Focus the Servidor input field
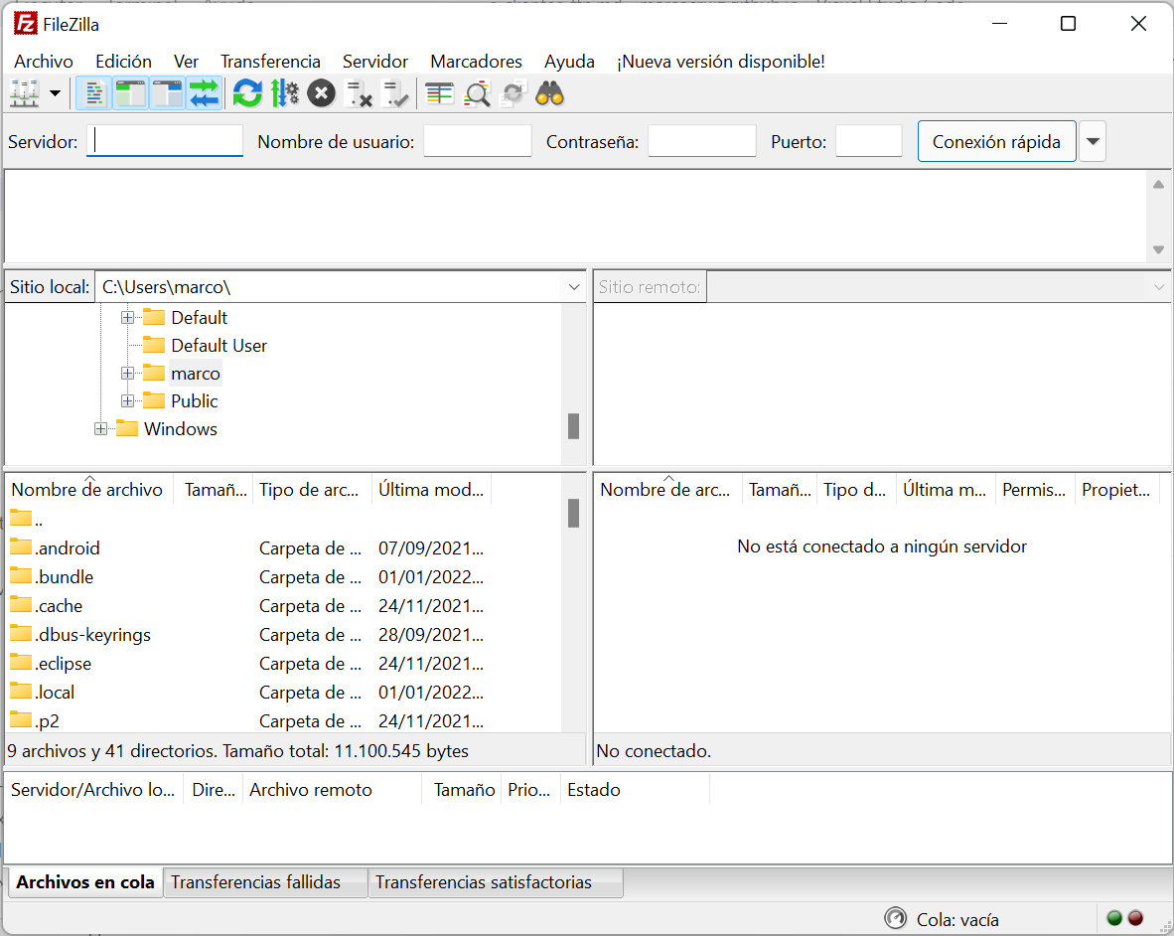This screenshot has height=936, width=1174. coord(165,141)
